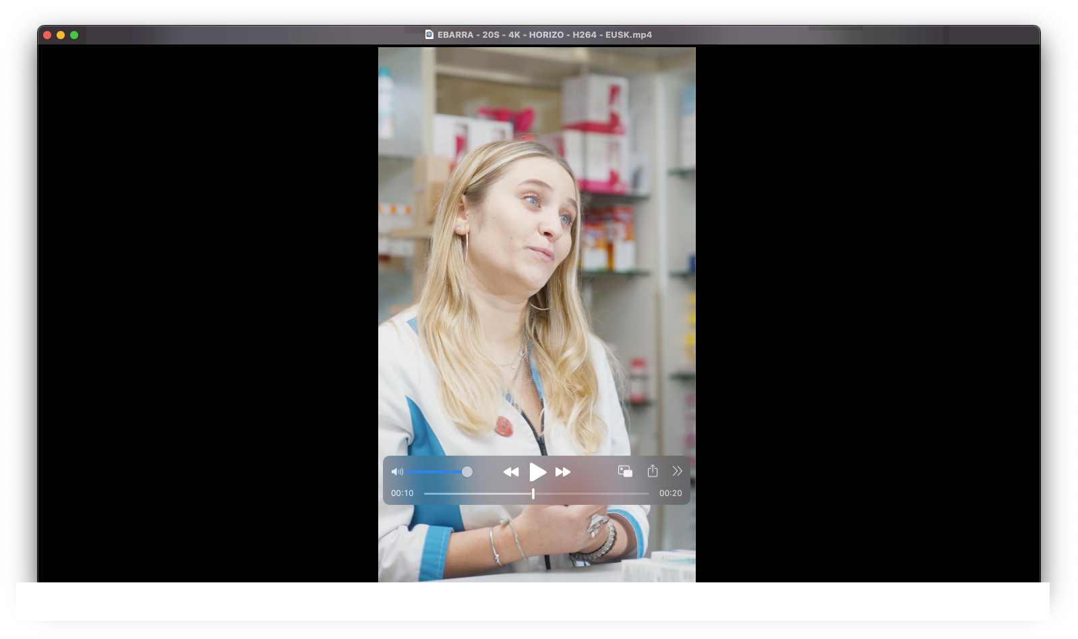Viewport: 1078px width, 639px height.
Task: Open title menu for EBARRA filename
Action: point(545,34)
